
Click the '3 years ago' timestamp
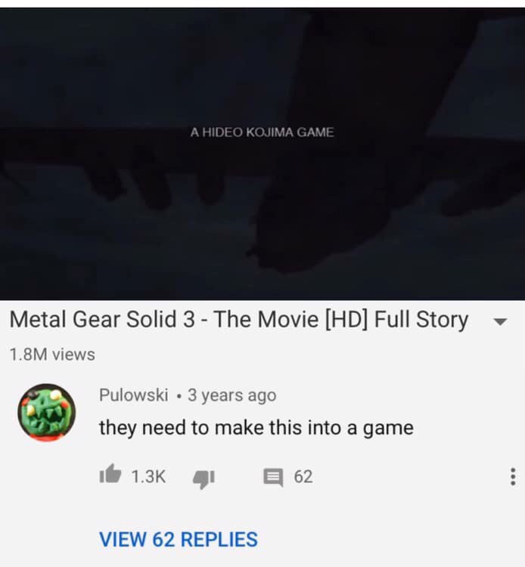tap(232, 395)
